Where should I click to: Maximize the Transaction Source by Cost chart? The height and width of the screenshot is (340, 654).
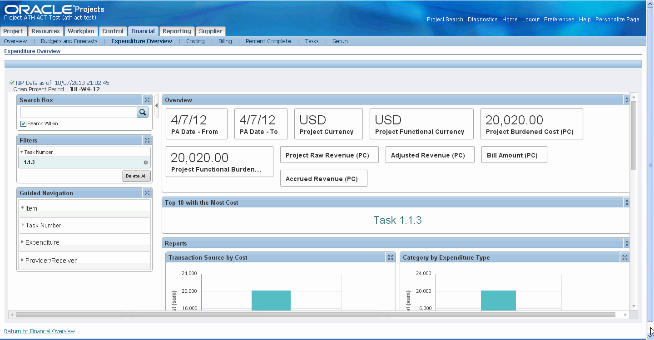pyautogui.click(x=390, y=257)
